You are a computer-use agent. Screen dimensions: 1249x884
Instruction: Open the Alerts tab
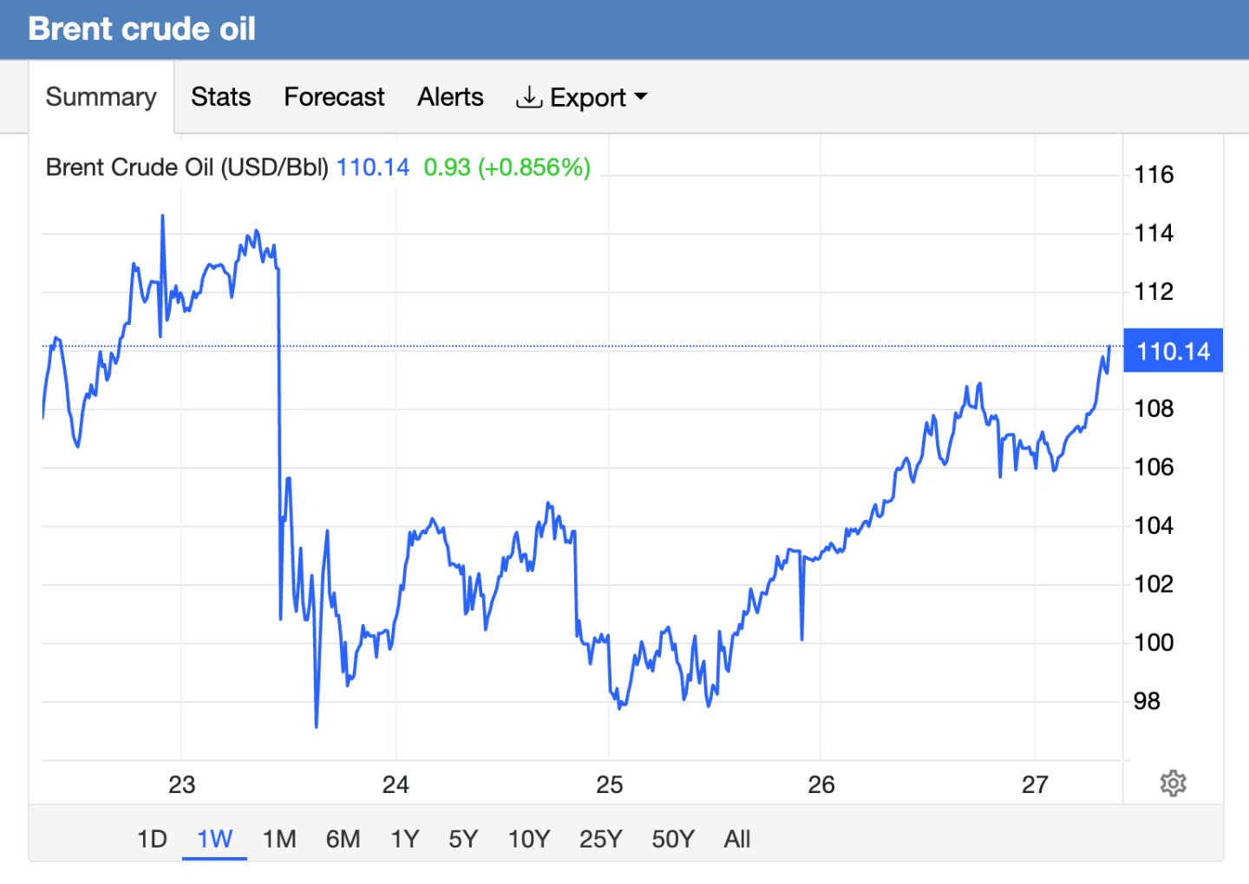pyautogui.click(x=450, y=97)
